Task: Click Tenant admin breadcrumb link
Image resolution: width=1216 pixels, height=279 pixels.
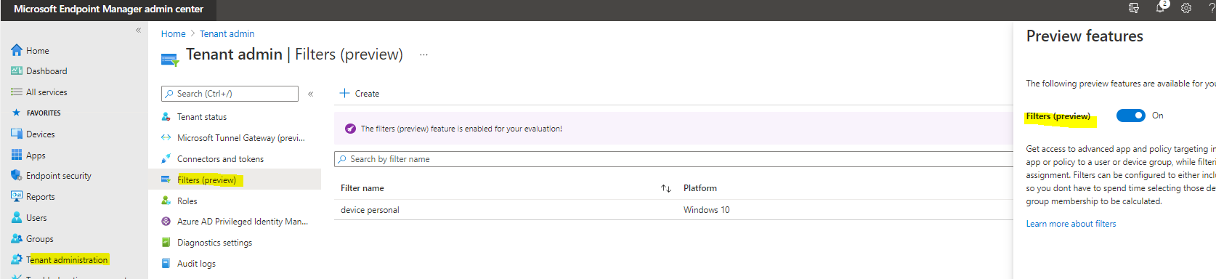Action: point(227,33)
